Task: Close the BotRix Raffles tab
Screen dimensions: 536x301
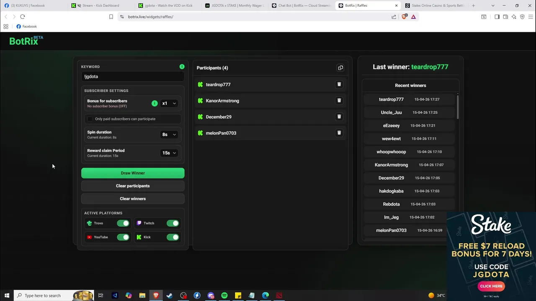Action: (x=396, y=5)
